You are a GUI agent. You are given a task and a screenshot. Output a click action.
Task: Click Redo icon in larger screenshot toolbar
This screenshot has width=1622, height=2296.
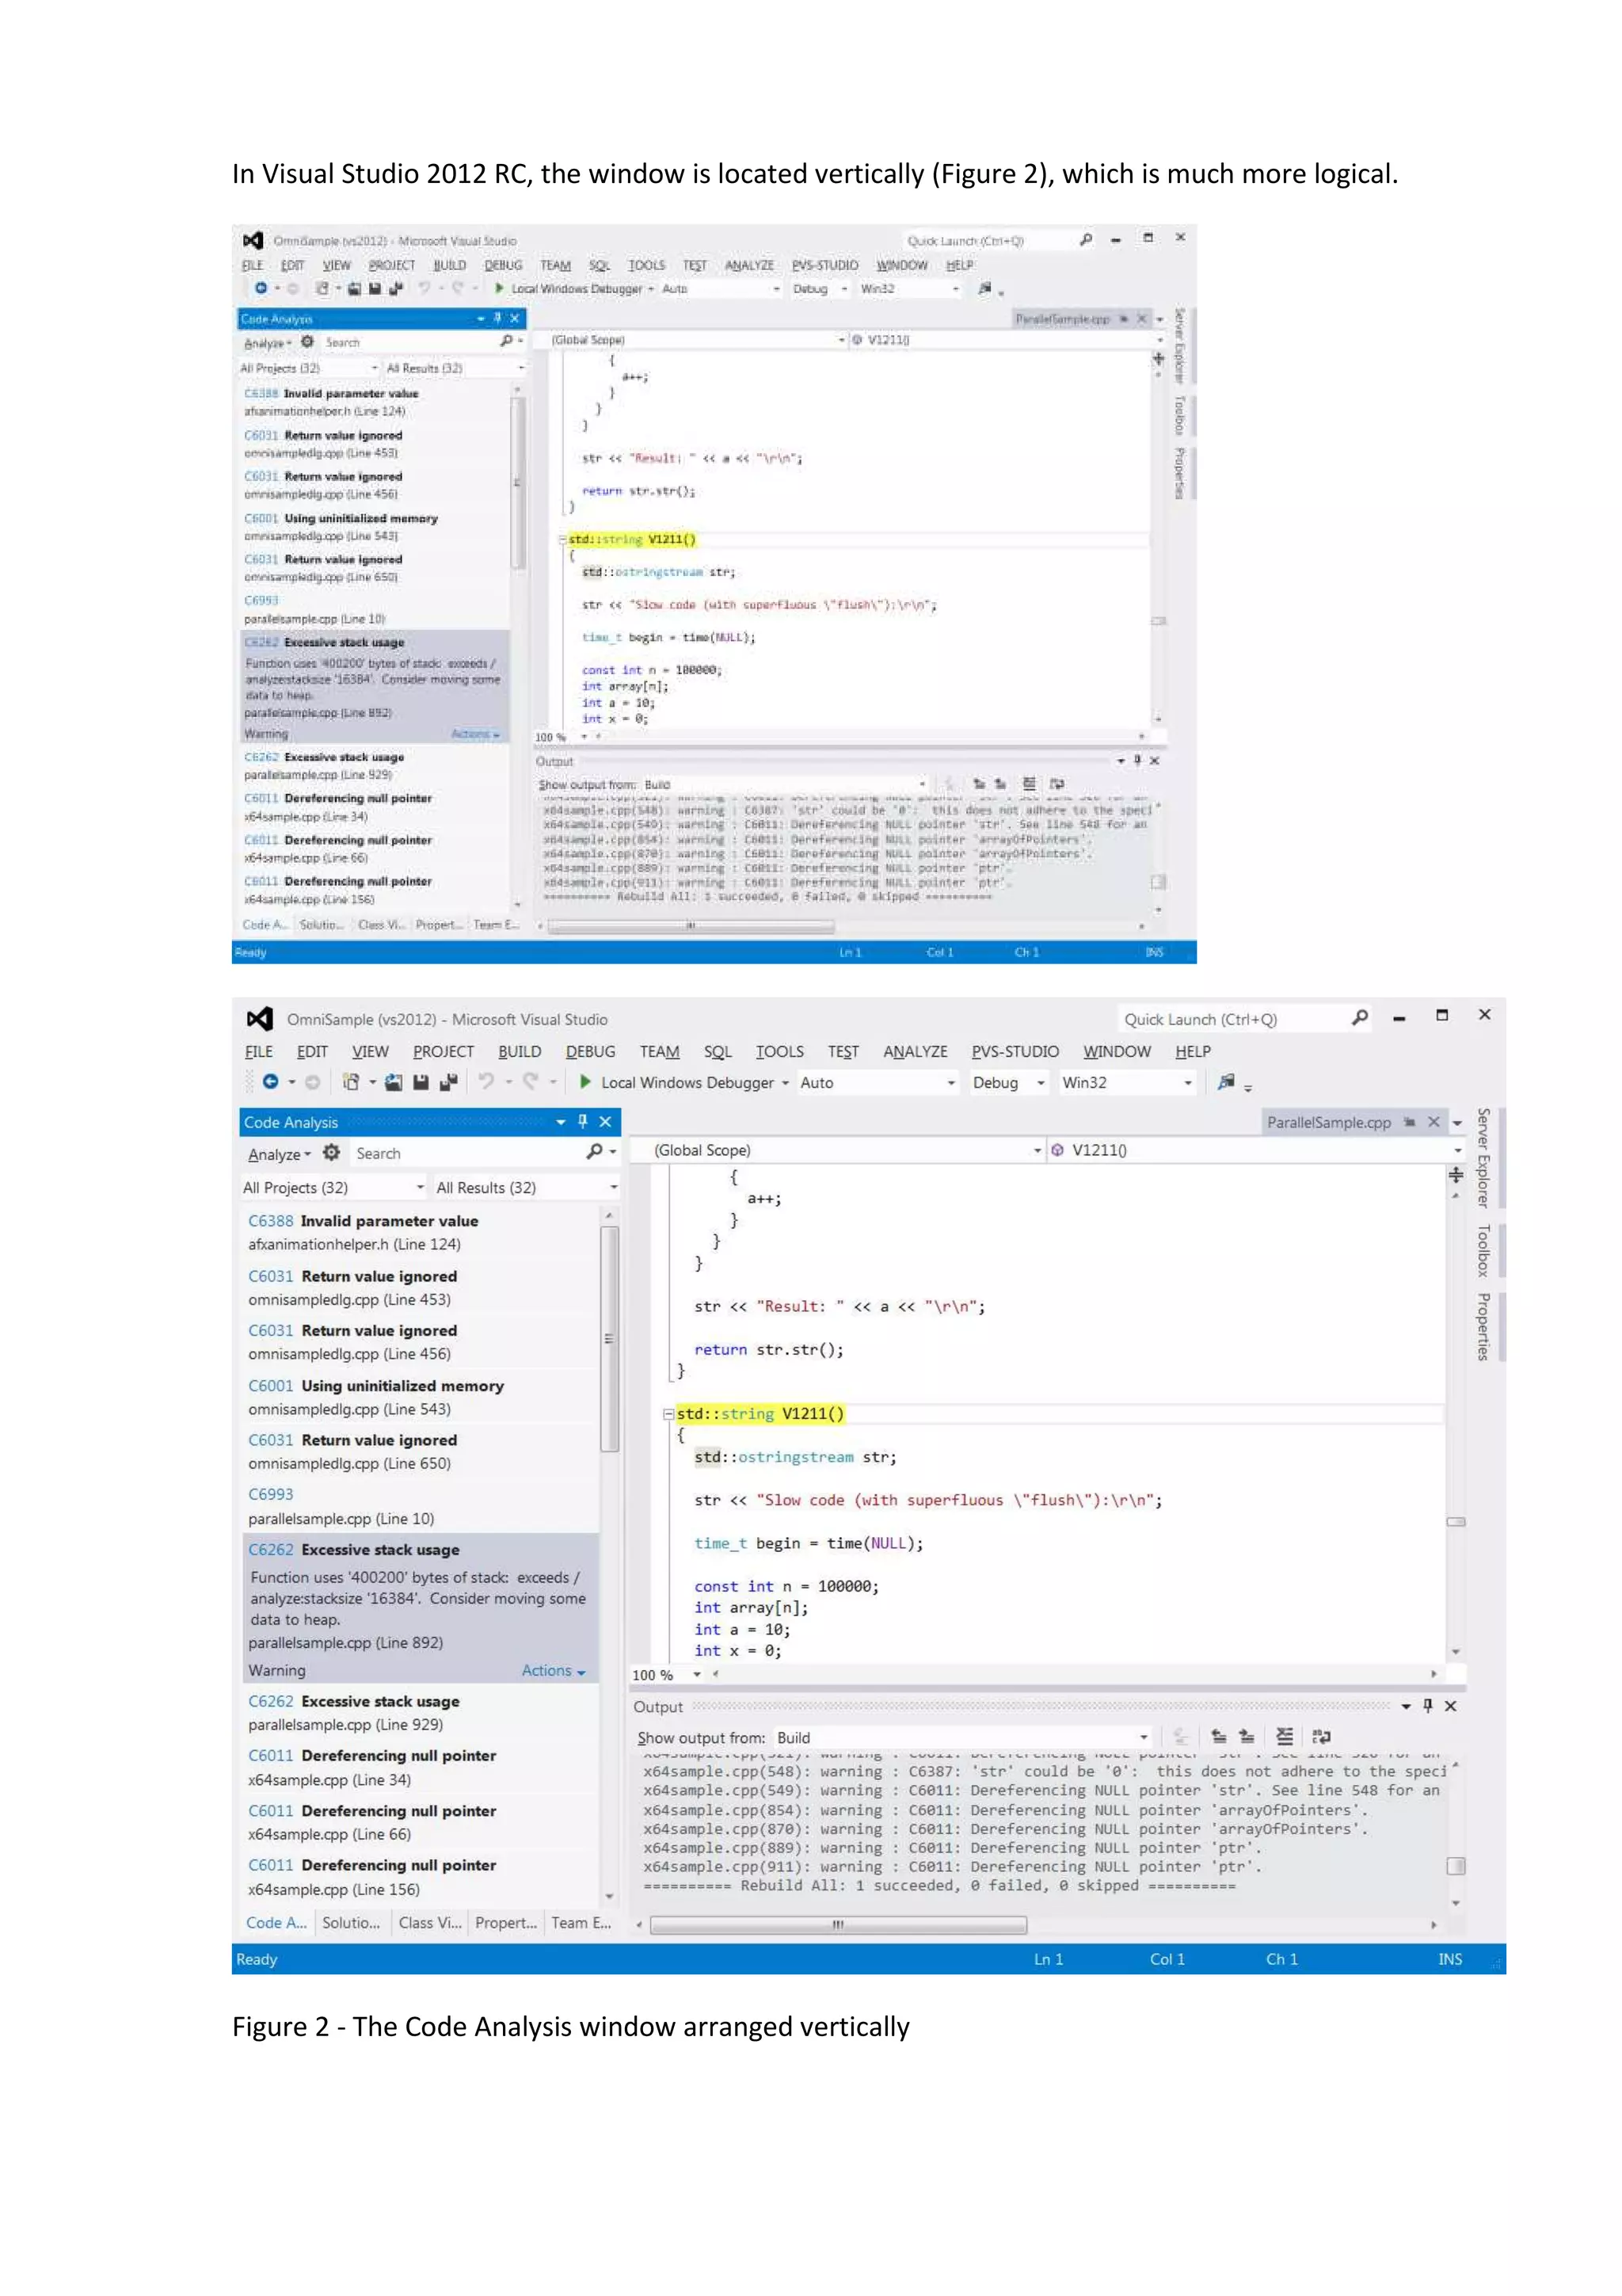531,1081
